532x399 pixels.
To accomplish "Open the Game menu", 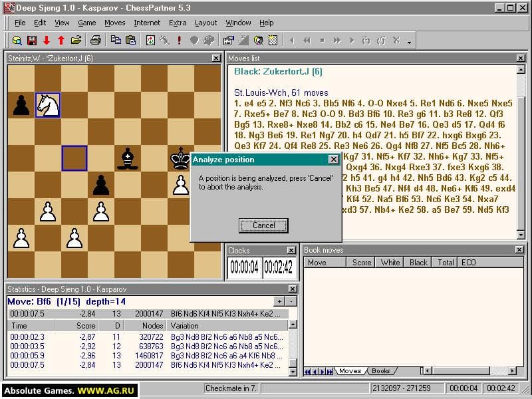I will click(x=87, y=23).
